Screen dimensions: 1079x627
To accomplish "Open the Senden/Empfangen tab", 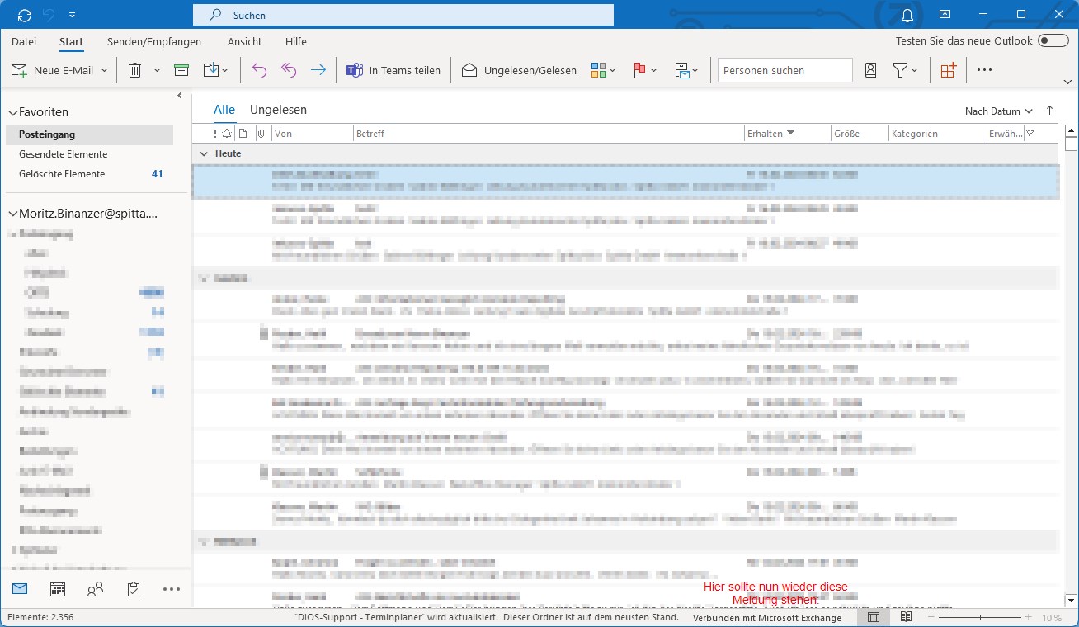I will (154, 41).
